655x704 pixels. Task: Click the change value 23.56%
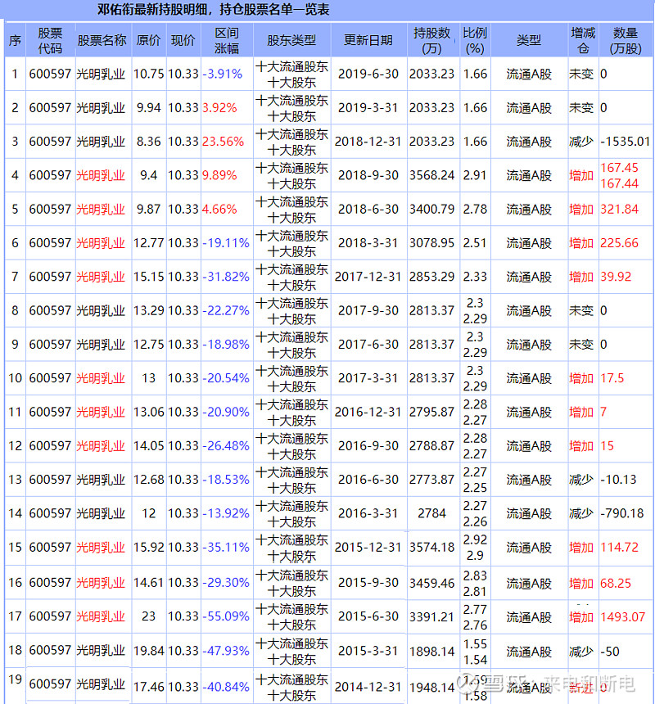pyautogui.click(x=224, y=142)
